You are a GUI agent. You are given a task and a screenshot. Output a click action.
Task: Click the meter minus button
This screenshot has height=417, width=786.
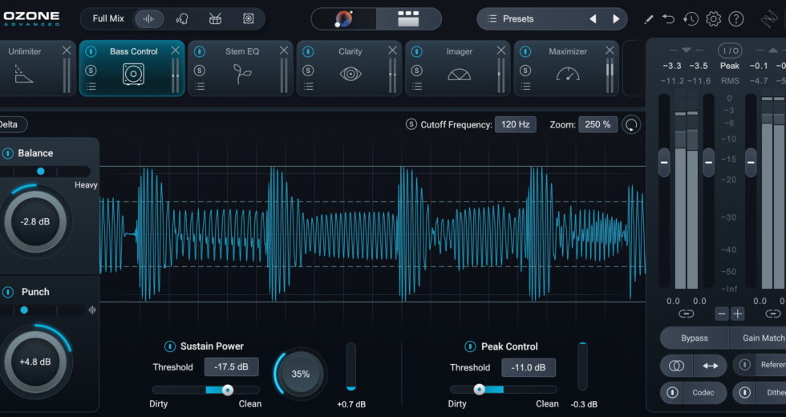coord(721,314)
